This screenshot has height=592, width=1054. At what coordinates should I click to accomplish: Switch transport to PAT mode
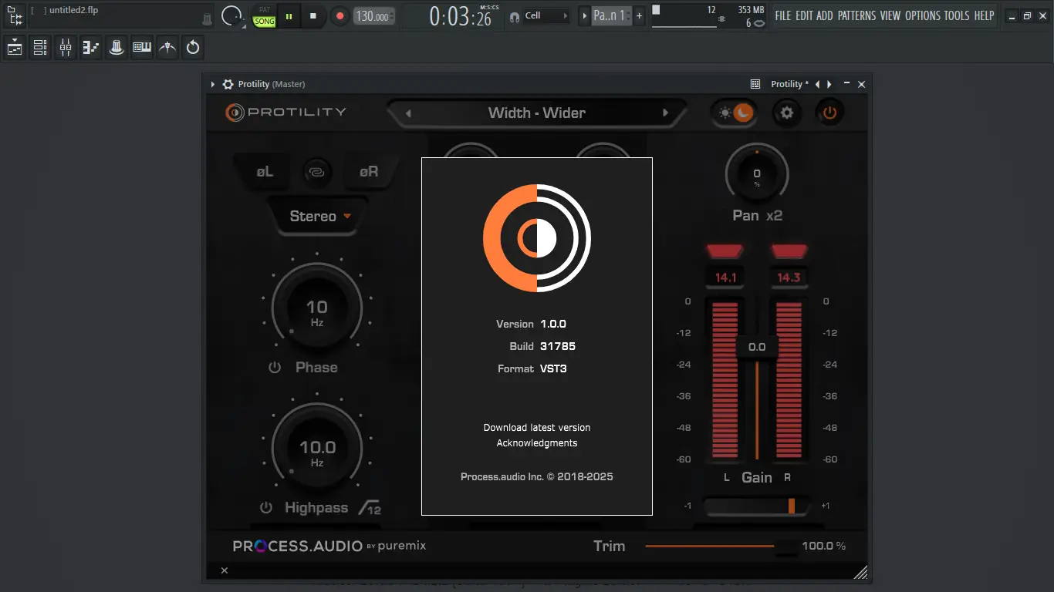pos(265,10)
